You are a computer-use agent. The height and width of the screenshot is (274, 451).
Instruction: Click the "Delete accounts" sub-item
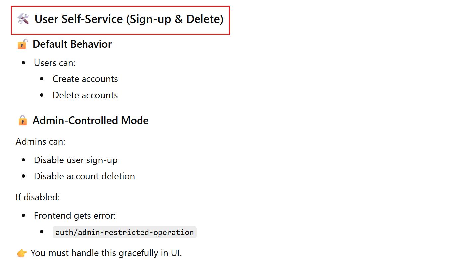coord(85,95)
